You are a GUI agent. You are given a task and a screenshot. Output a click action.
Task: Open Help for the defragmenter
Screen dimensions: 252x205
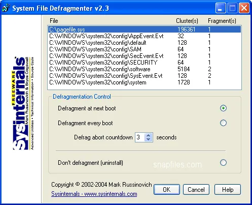[228, 190]
